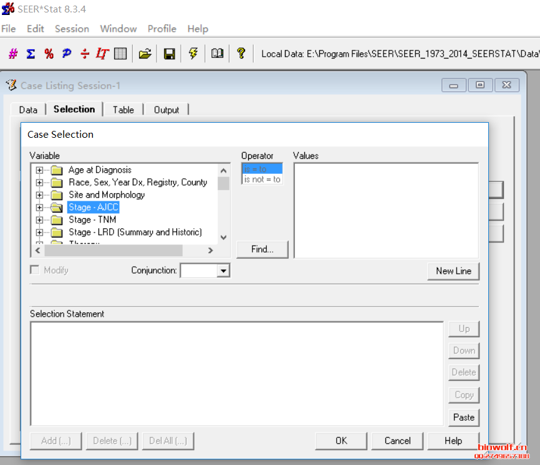
Task: Click the Del All (...) button
Action: pyautogui.click(x=168, y=441)
